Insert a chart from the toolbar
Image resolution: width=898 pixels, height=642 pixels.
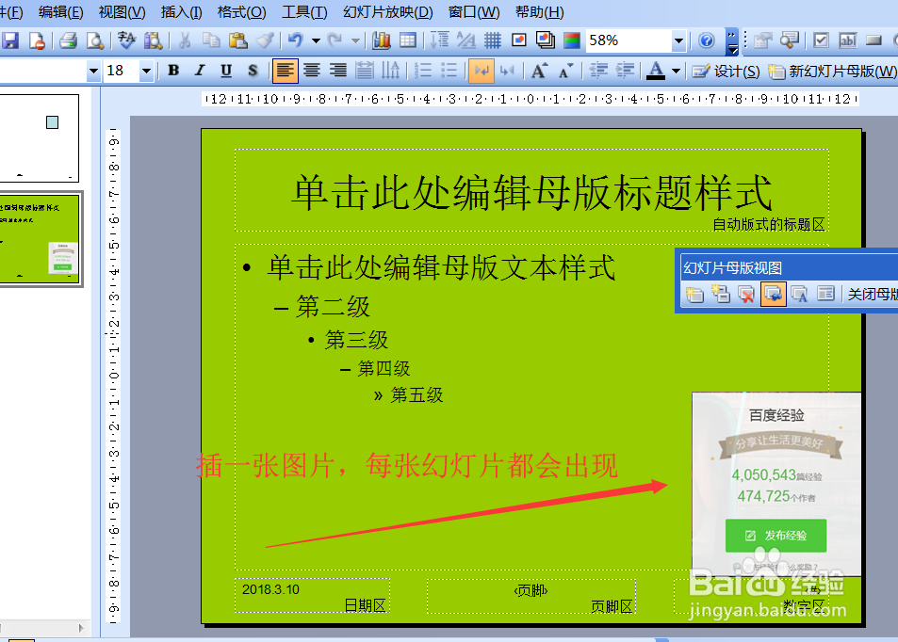click(381, 40)
